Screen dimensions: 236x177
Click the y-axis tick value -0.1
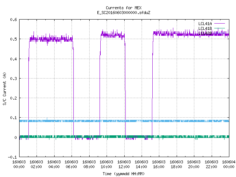tap(12, 157)
